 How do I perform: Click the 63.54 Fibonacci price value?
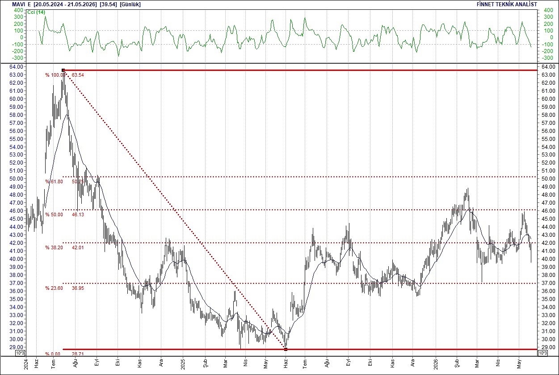coord(78,75)
